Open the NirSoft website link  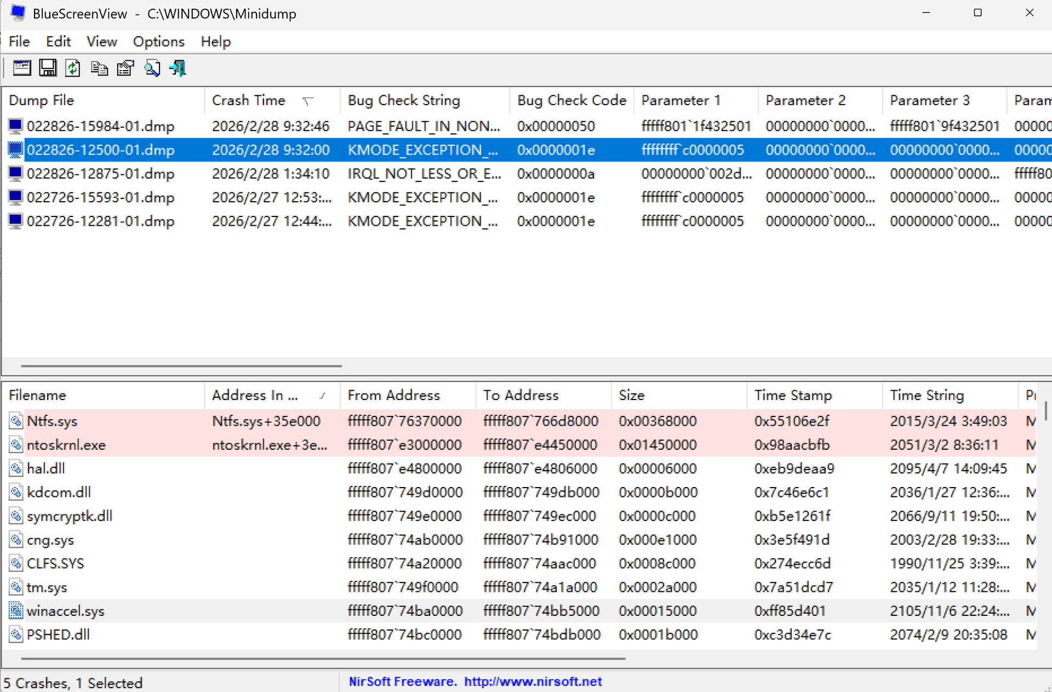pyautogui.click(x=533, y=682)
